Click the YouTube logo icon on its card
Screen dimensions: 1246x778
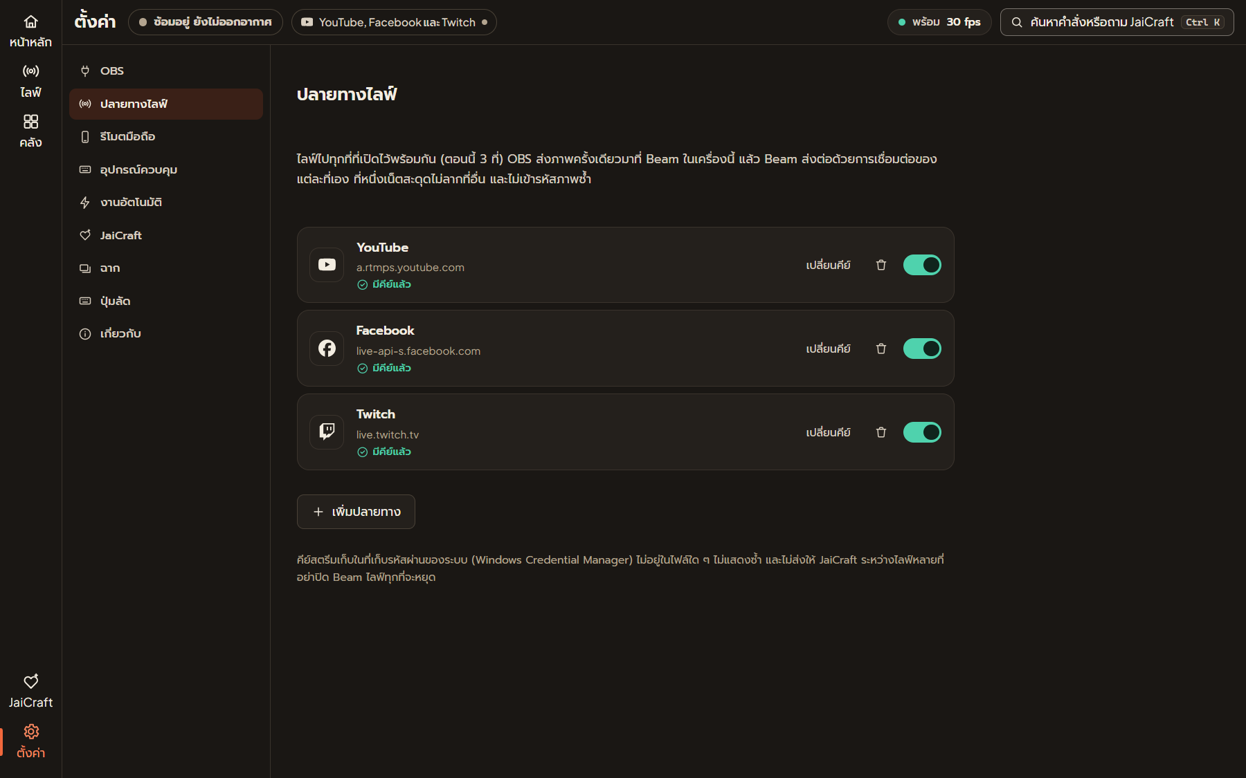327,265
